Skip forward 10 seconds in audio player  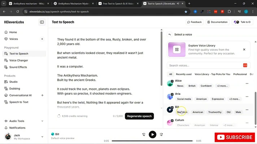pyautogui.click(x=161, y=135)
